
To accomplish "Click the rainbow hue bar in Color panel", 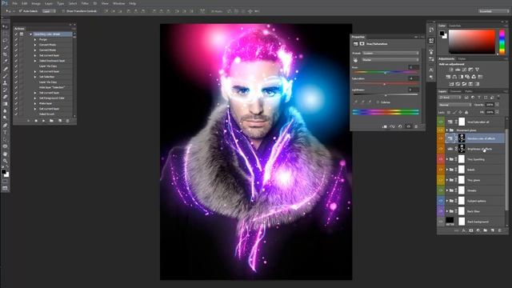I will (502, 42).
